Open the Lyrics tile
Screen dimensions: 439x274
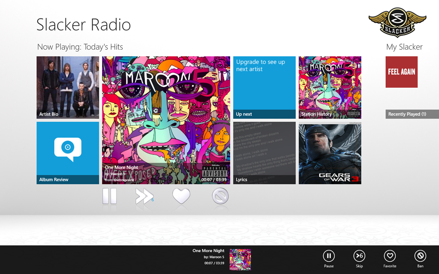[264, 153]
